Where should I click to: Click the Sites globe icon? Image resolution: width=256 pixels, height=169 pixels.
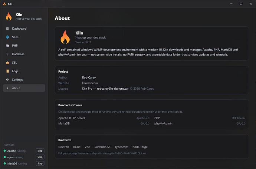(x=7, y=37)
